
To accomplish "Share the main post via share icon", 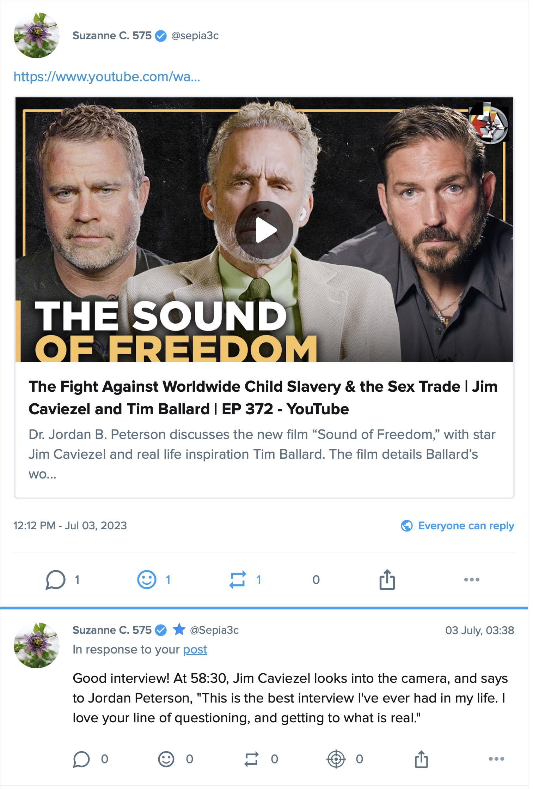I will point(387,580).
